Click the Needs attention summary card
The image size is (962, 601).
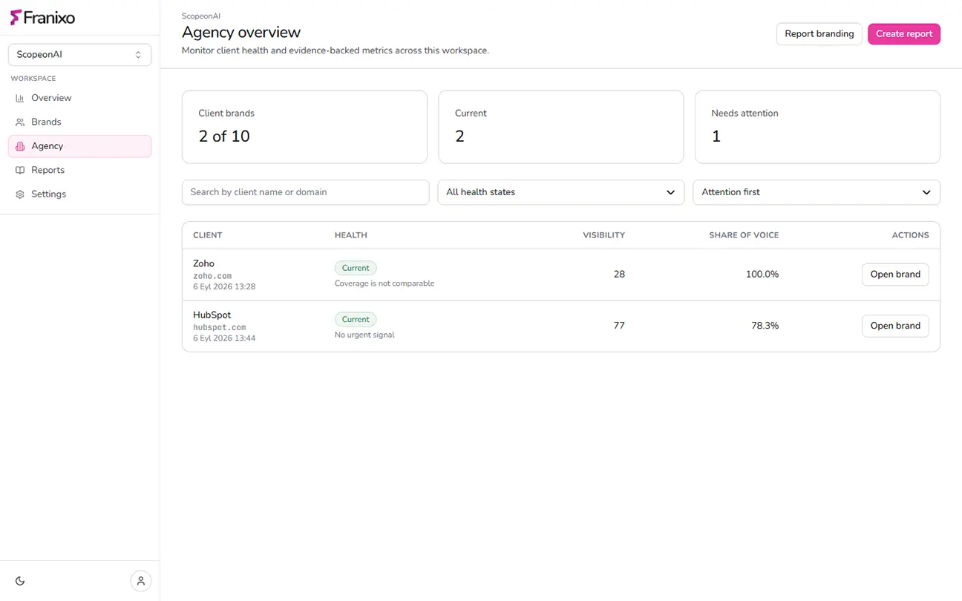pos(817,127)
